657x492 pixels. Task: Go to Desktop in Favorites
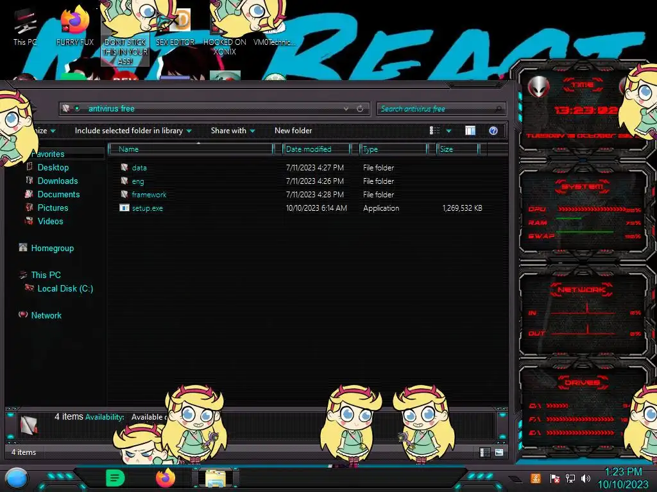[53, 167]
